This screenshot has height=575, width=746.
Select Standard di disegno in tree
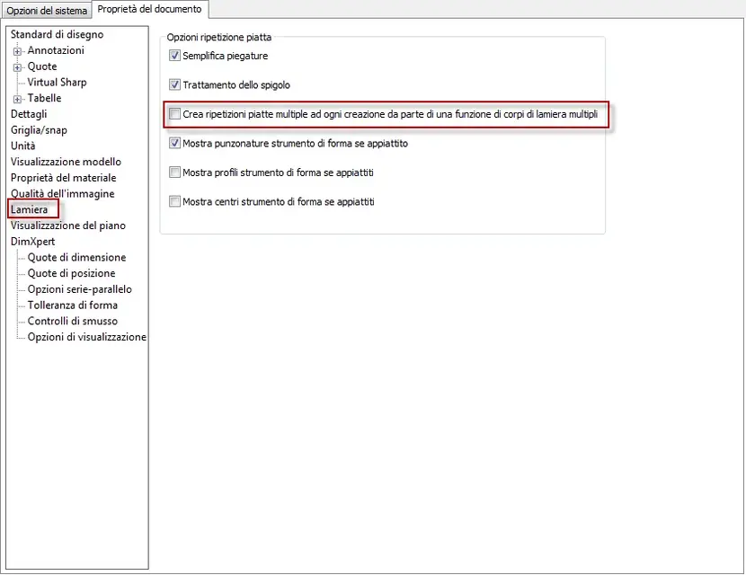(x=58, y=34)
